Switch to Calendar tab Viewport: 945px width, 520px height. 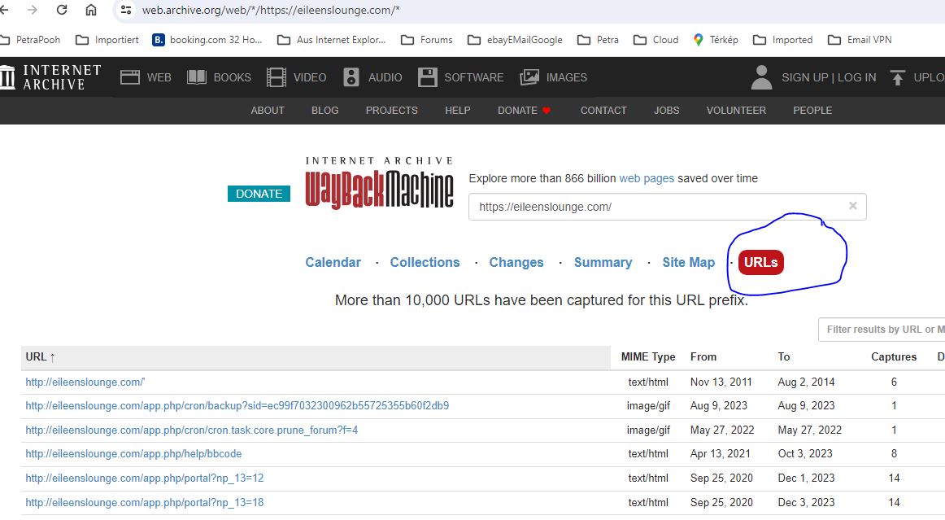[x=333, y=262]
